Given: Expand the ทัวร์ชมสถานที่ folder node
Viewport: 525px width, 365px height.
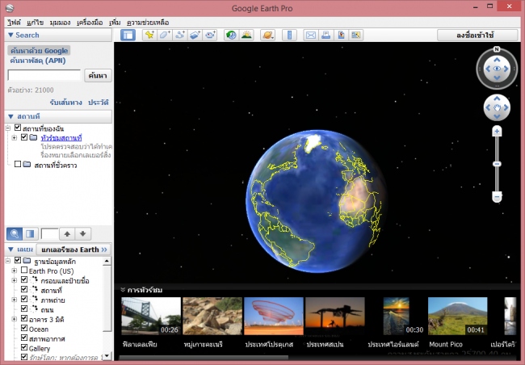Looking at the screenshot, I should click(14, 138).
